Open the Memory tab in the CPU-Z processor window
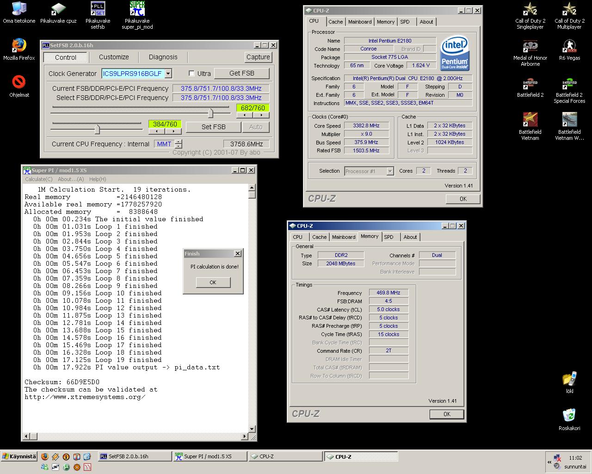 point(386,22)
